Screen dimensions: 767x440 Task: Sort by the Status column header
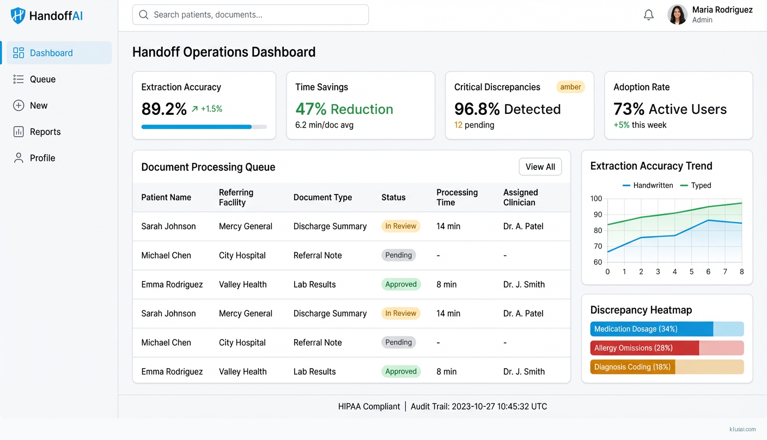tap(393, 197)
